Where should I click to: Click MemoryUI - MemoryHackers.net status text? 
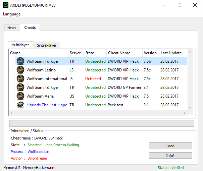tap(30, 168)
